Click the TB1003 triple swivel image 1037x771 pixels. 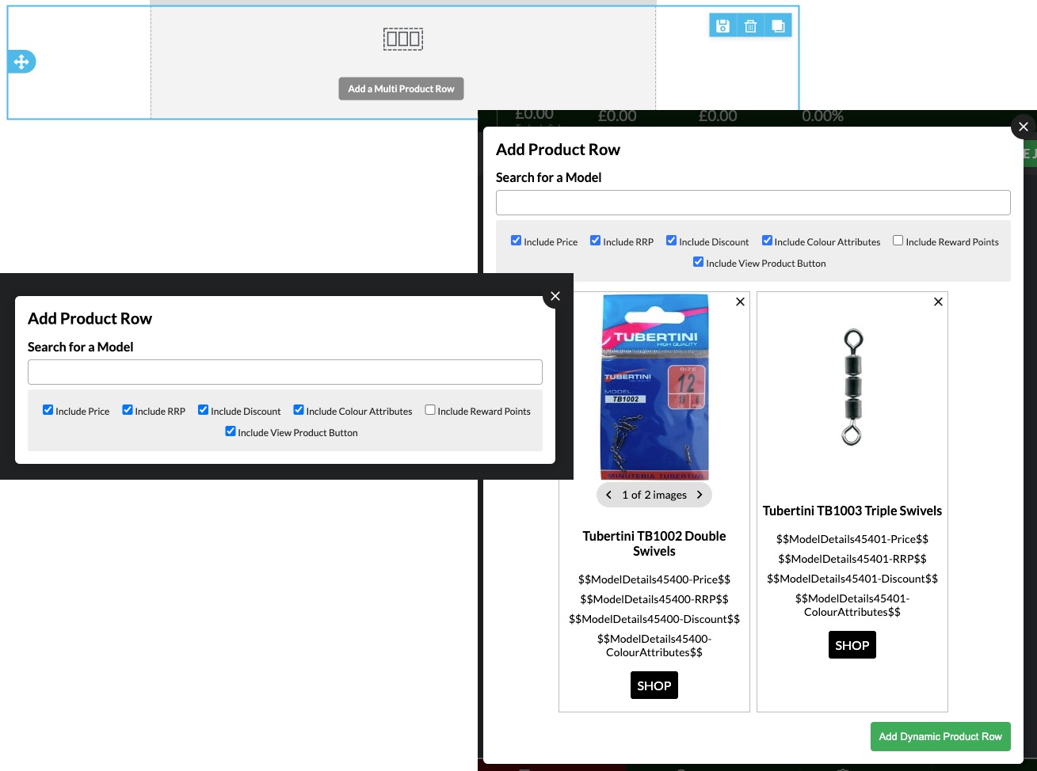pyautogui.click(x=852, y=387)
